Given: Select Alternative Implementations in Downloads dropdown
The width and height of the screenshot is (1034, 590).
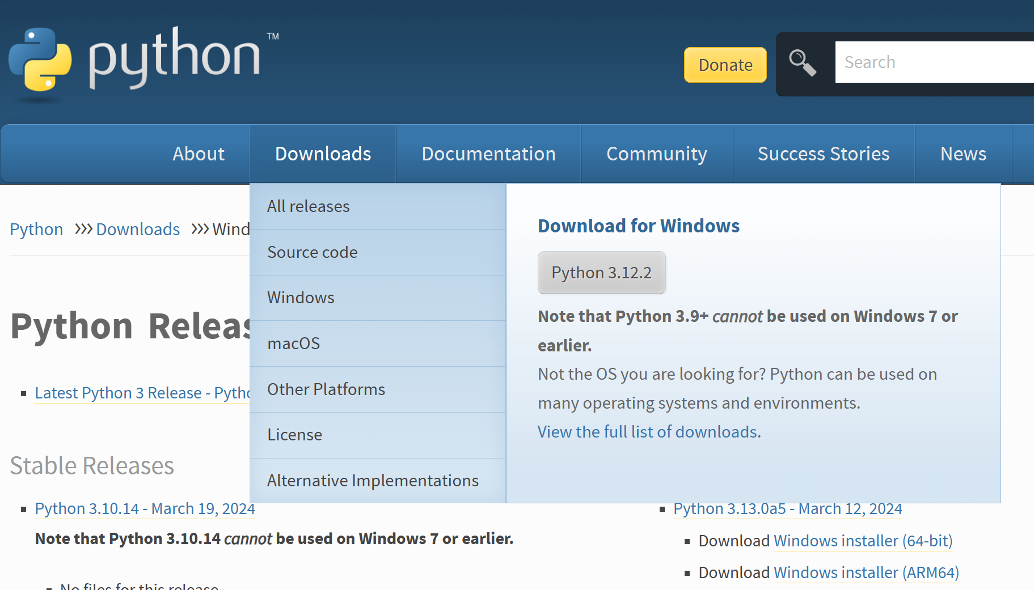Looking at the screenshot, I should 378,481.
